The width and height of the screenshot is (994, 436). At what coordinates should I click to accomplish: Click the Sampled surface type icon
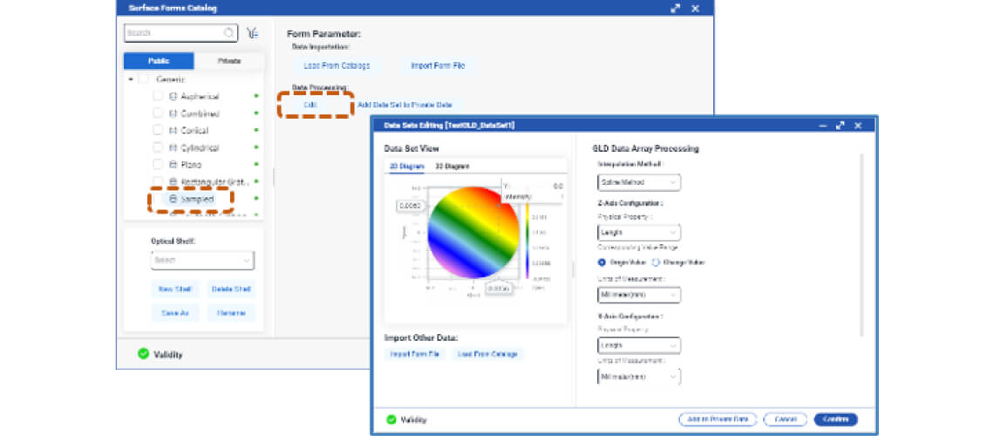[x=173, y=199]
